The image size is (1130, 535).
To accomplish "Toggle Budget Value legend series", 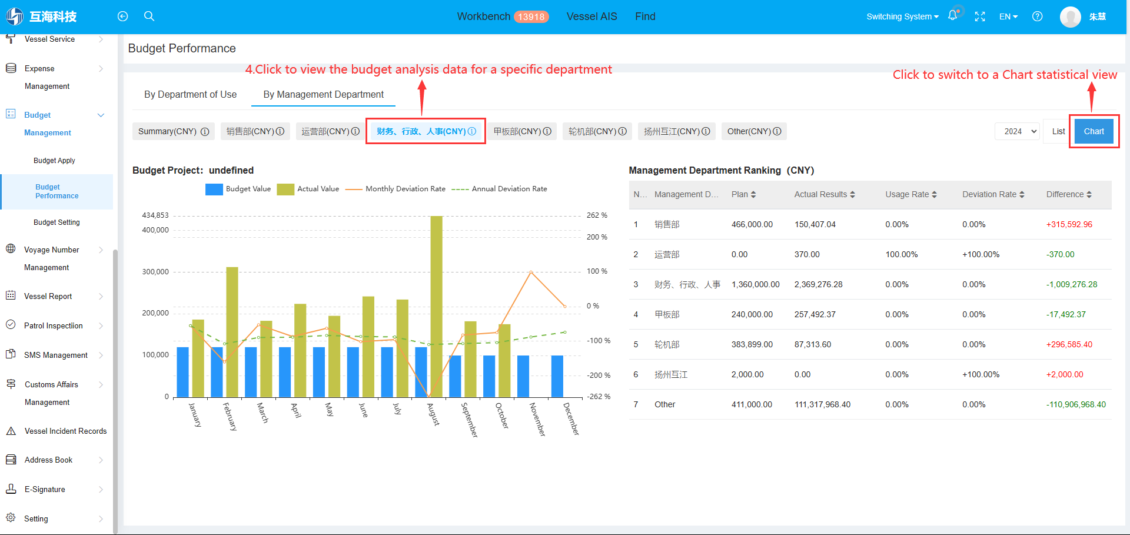I will click(x=238, y=189).
